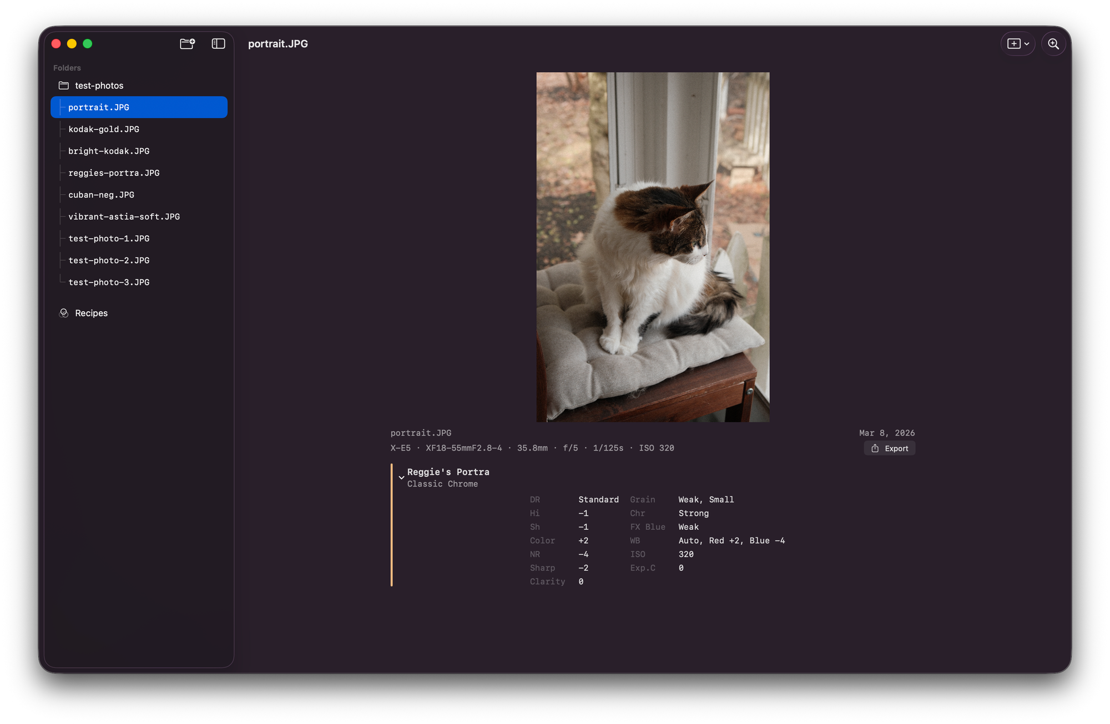This screenshot has height=724, width=1110.
Task: Toggle the sidebar panel icon
Action: point(218,44)
